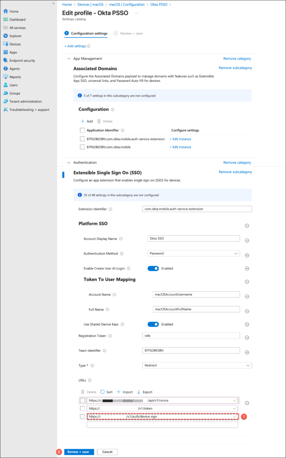This screenshot has height=458, width=286.
Task: Click Edit instance for auth-service-extension row
Action: click(180, 139)
